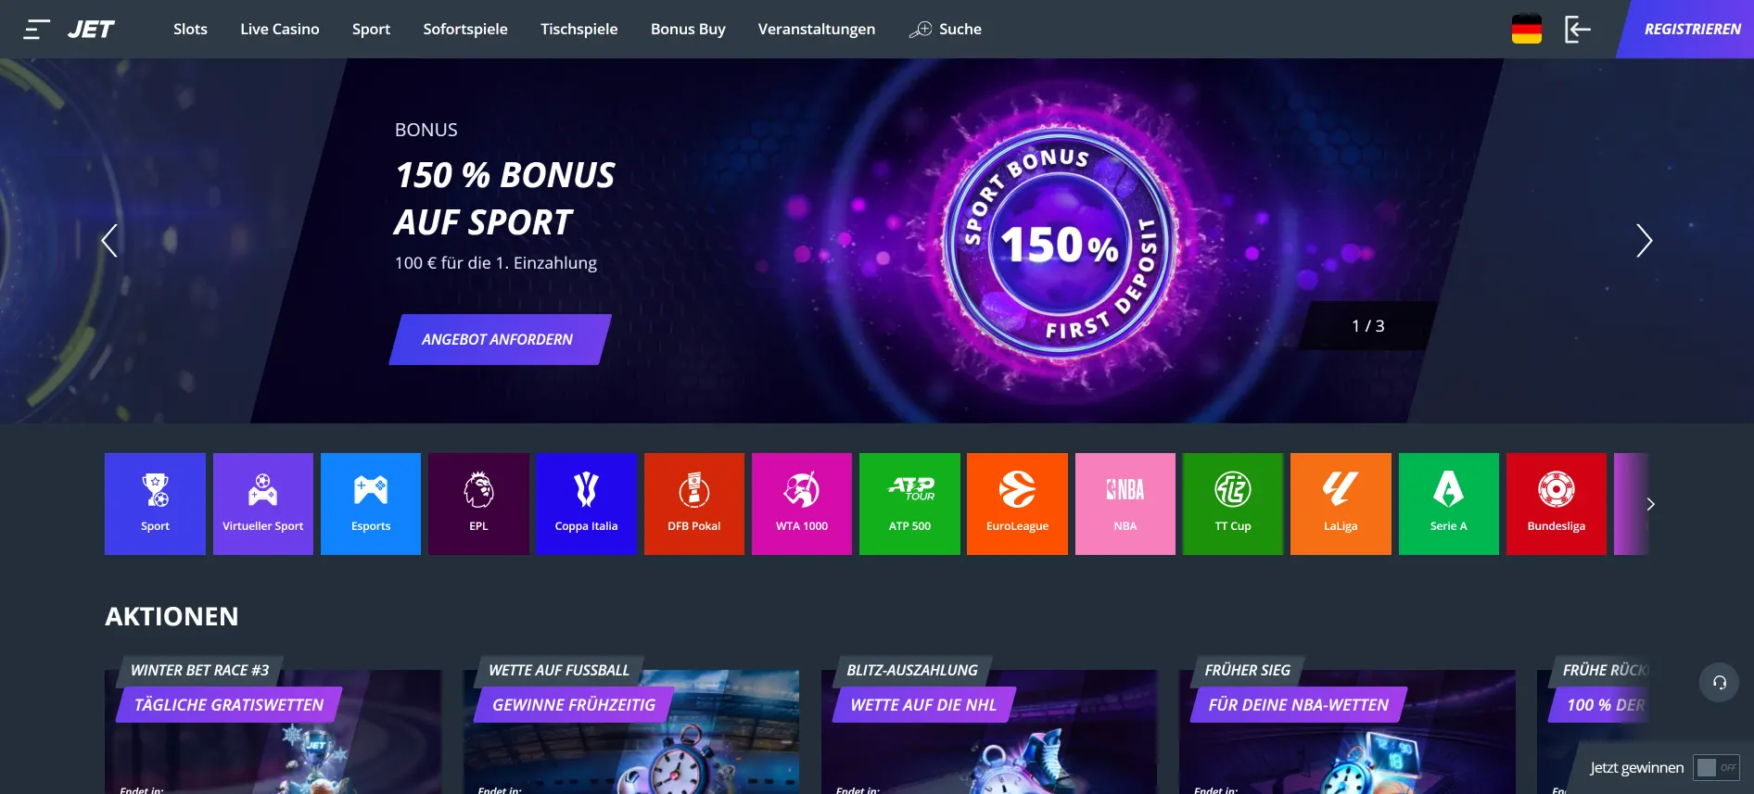Choose the NBA category tile

click(1125, 504)
